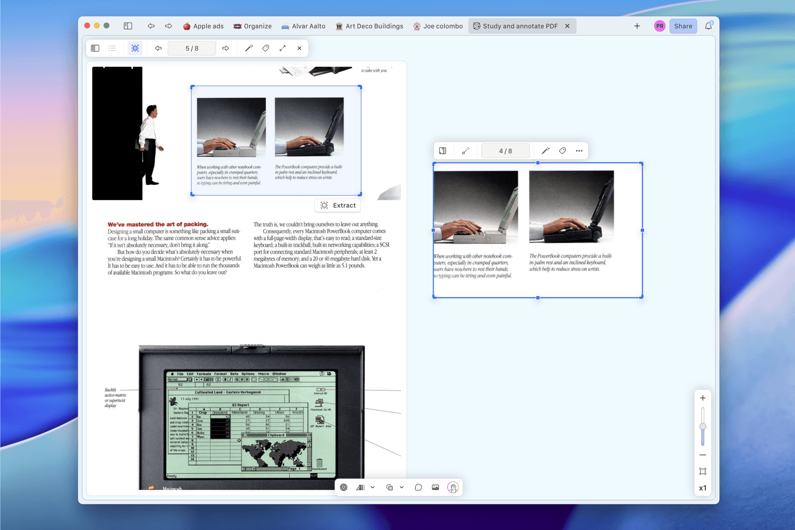Toggle the PDF area selection tool

pos(135,48)
